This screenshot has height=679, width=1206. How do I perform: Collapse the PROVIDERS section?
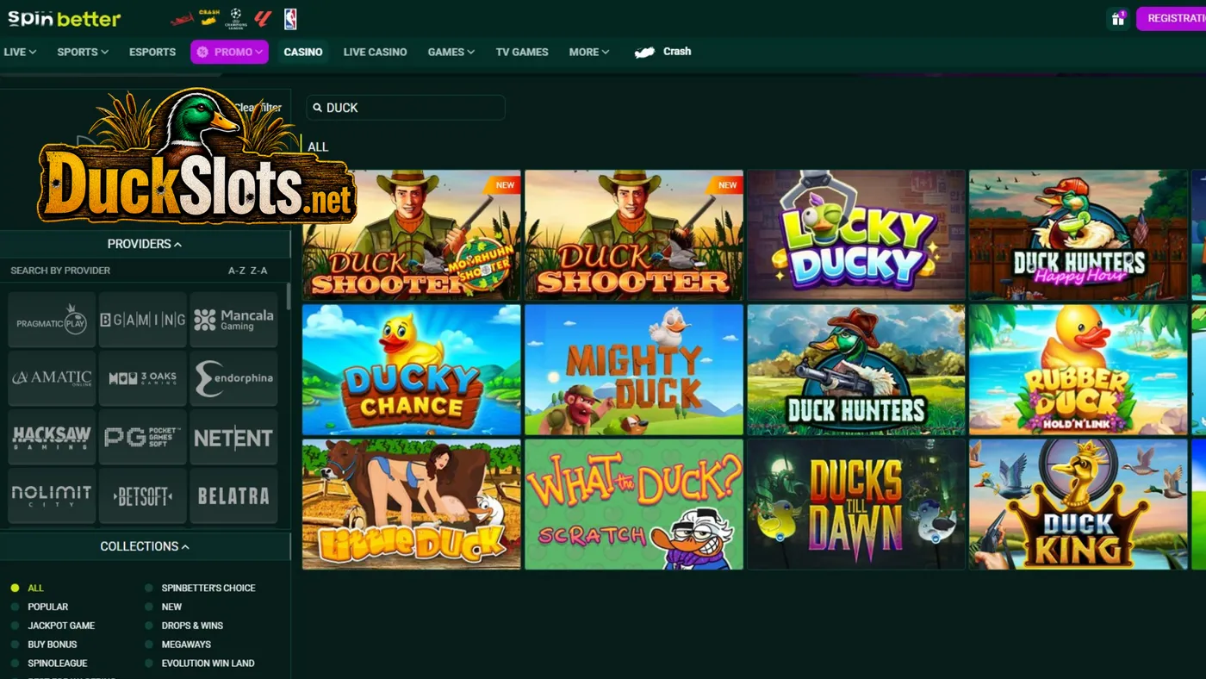[x=145, y=244]
